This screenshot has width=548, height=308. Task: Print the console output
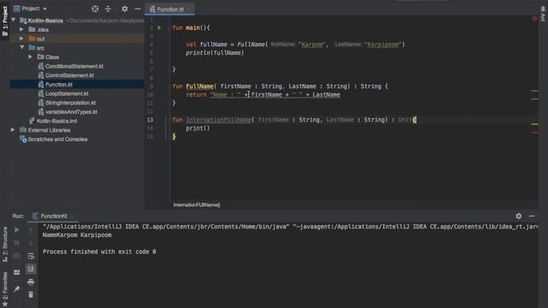coord(31,281)
